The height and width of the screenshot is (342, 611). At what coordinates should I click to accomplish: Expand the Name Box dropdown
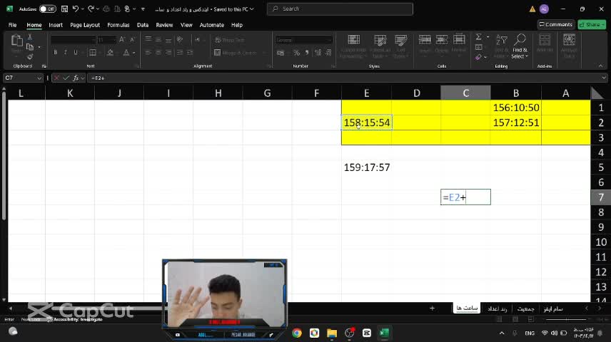[x=39, y=78]
